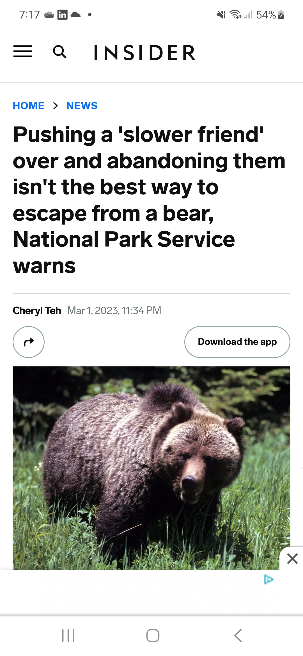The height and width of the screenshot is (656, 303).
Task: Tap the breadcrumb chevron separator
Action: click(x=56, y=106)
